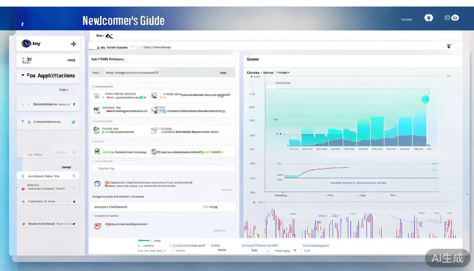This screenshot has width=474, height=271.
Task: Click the round logo beside the 'bay' label
Action: 26,43
